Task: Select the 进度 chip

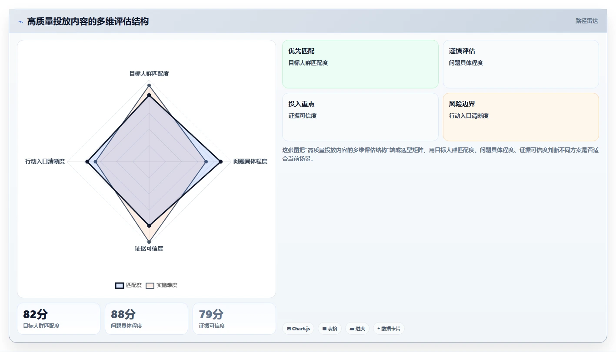Action: (x=357, y=329)
